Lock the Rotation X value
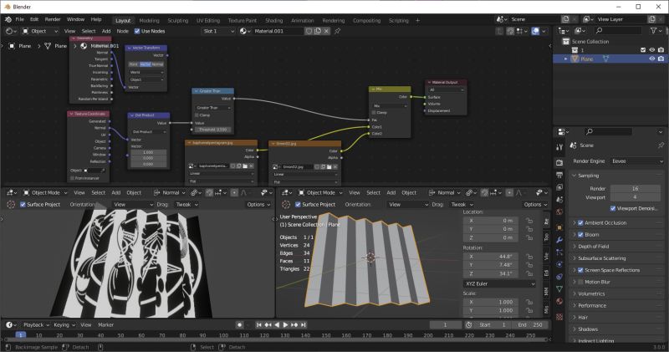The height and width of the screenshot is (352, 669). pos(529,257)
